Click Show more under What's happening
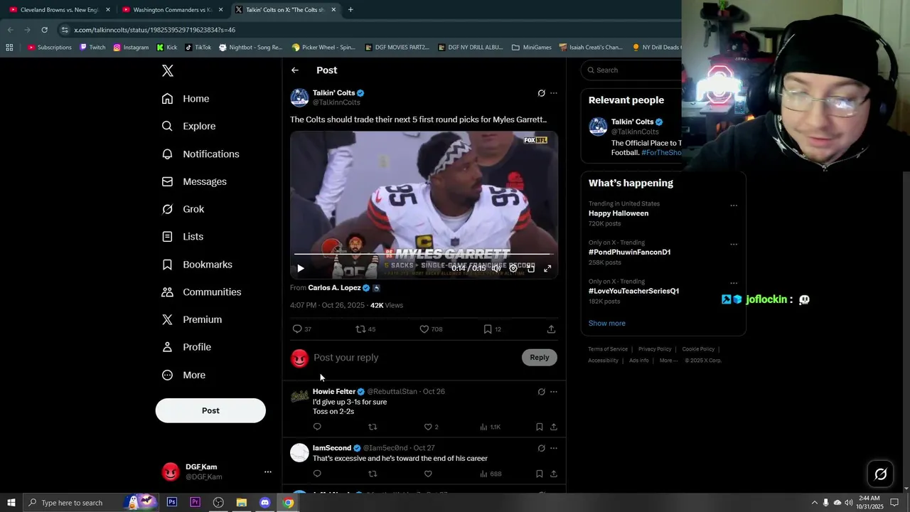This screenshot has height=512, width=910. [x=607, y=323]
